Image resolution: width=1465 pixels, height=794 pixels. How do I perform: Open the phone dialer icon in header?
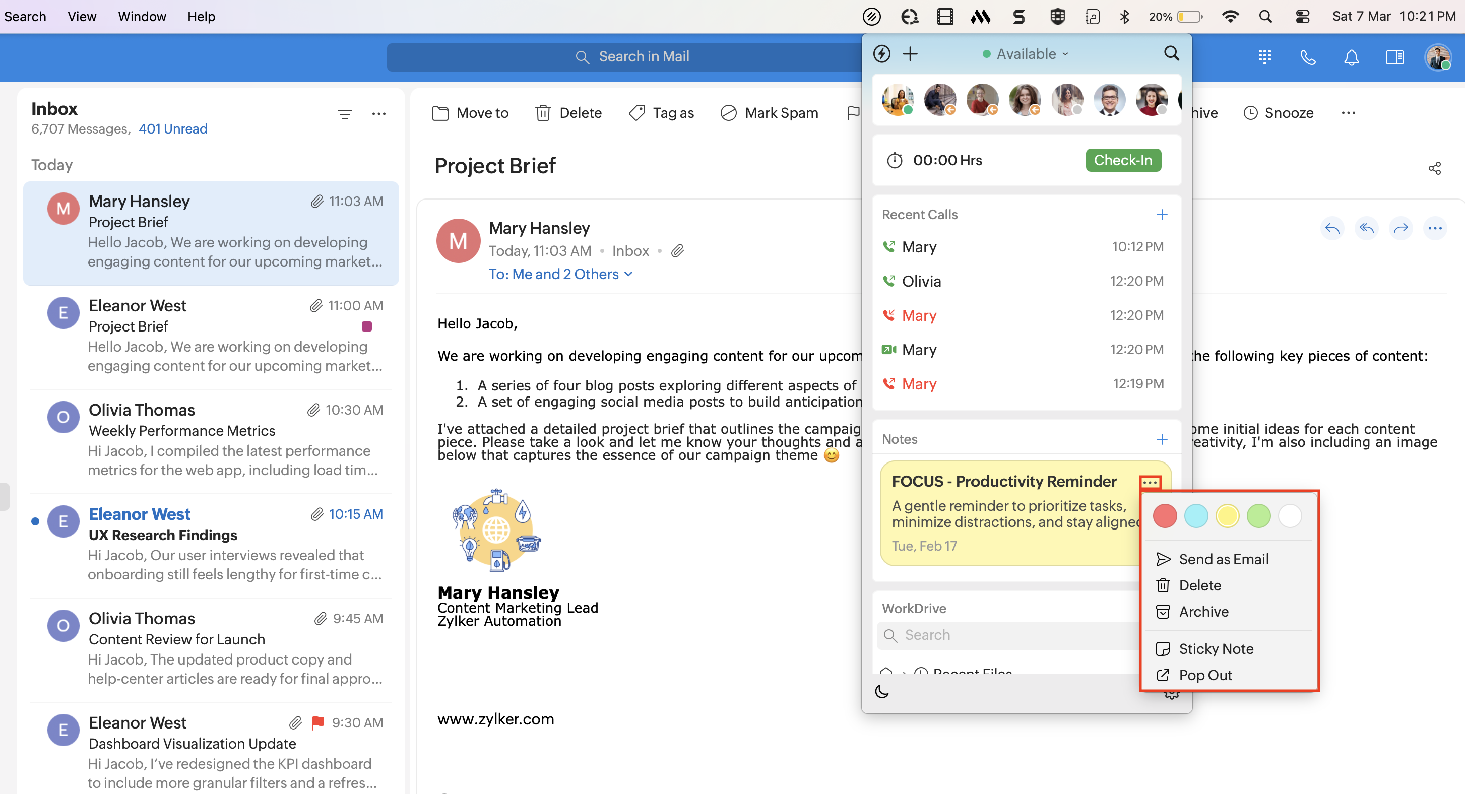coord(1307,57)
